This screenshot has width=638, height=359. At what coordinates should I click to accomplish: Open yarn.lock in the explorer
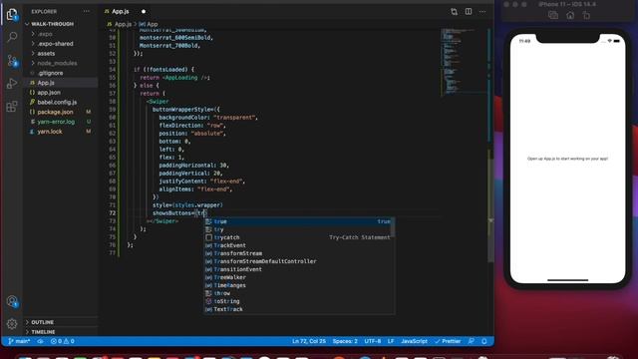(x=50, y=132)
